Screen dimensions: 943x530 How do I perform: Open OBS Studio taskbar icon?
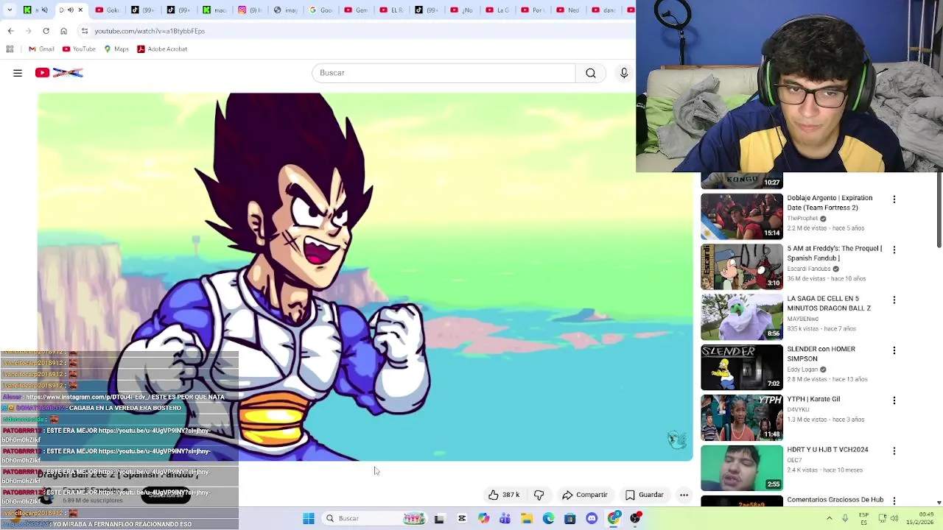(x=635, y=519)
